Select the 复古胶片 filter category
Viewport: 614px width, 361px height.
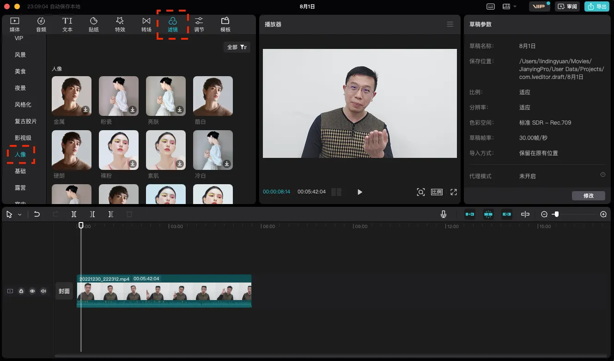[x=26, y=121]
